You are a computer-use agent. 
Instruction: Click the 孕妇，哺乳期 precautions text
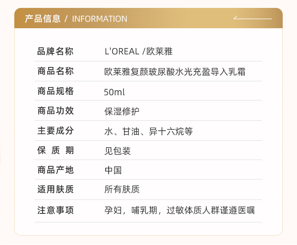[131, 210]
